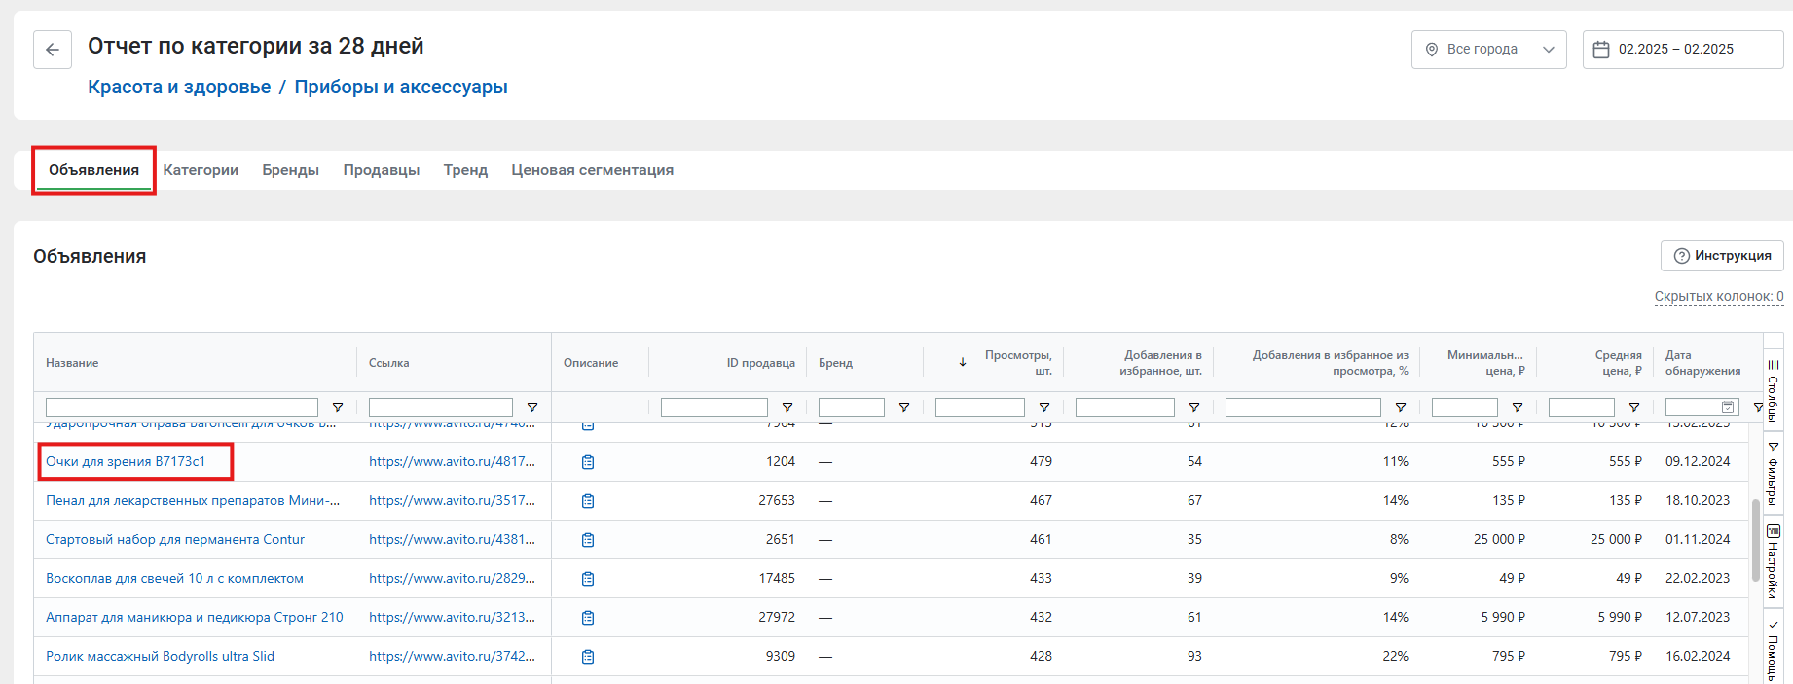Switch to the Продавцы tab

pos(382,170)
